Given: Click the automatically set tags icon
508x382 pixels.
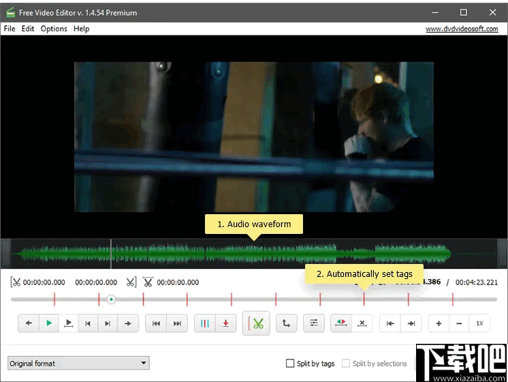Looking at the screenshot, I should [205, 323].
